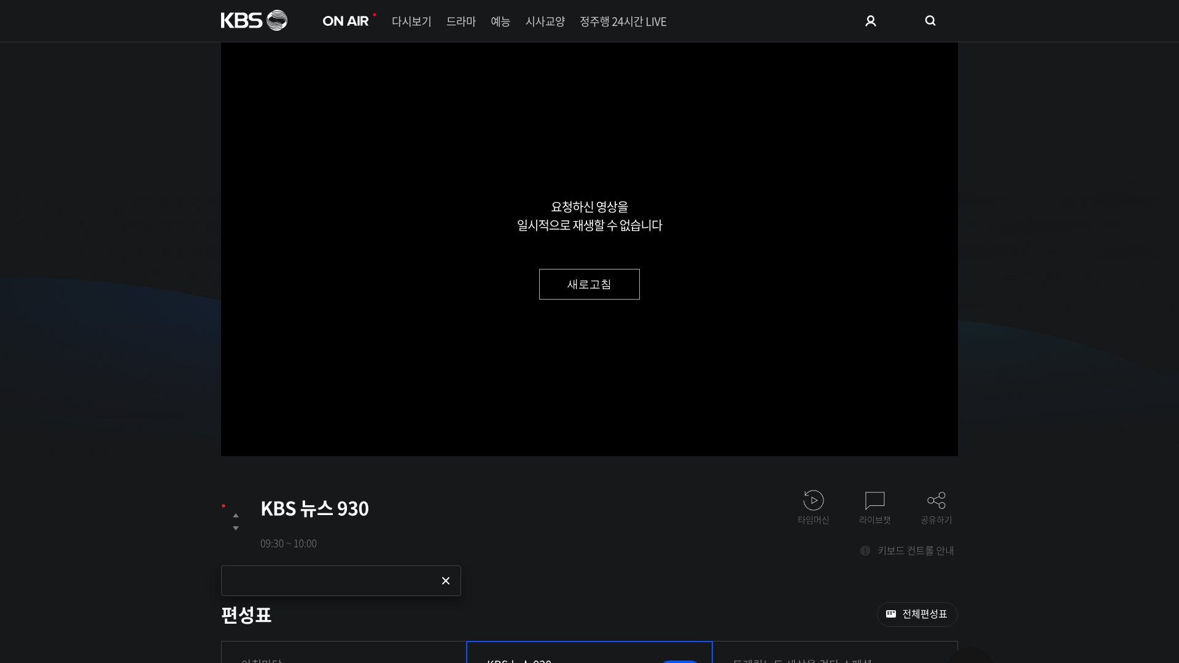This screenshot has height=663, width=1179.
Task: Click the 새로고침 refresh button
Action: click(x=589, y=284)
